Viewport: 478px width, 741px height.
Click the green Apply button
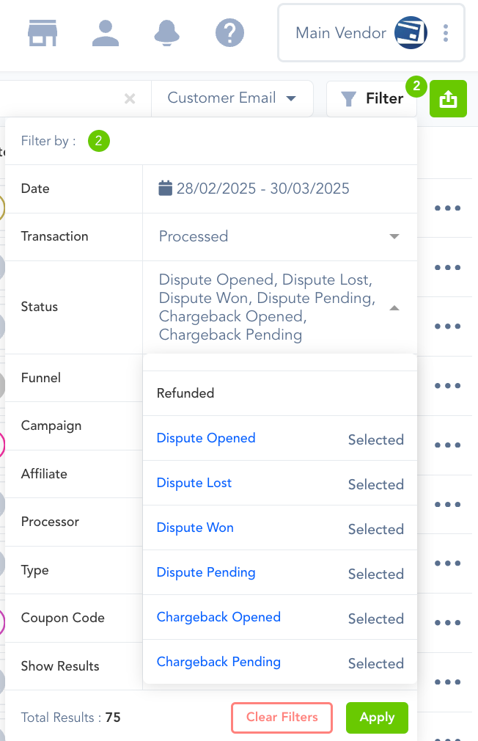point(377,718)
